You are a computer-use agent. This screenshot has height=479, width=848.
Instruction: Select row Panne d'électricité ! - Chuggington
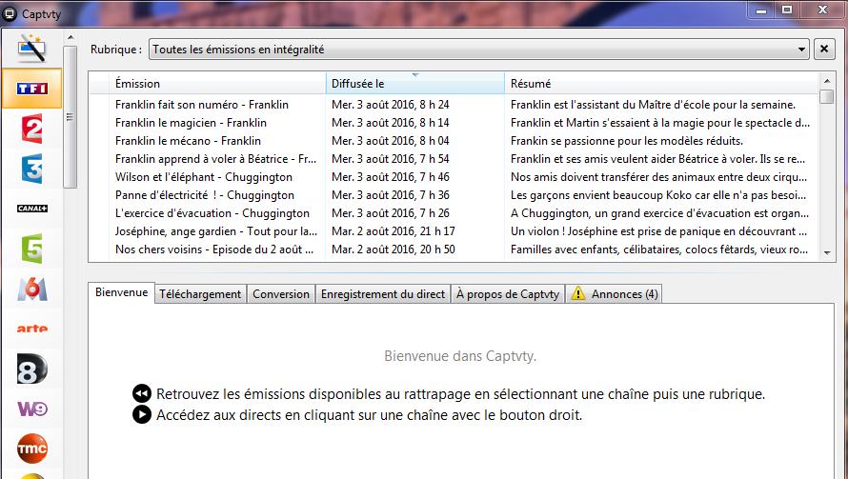454,195
